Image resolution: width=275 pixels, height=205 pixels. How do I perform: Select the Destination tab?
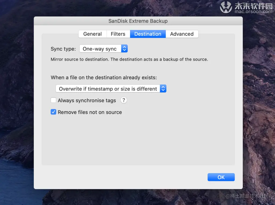148,34
